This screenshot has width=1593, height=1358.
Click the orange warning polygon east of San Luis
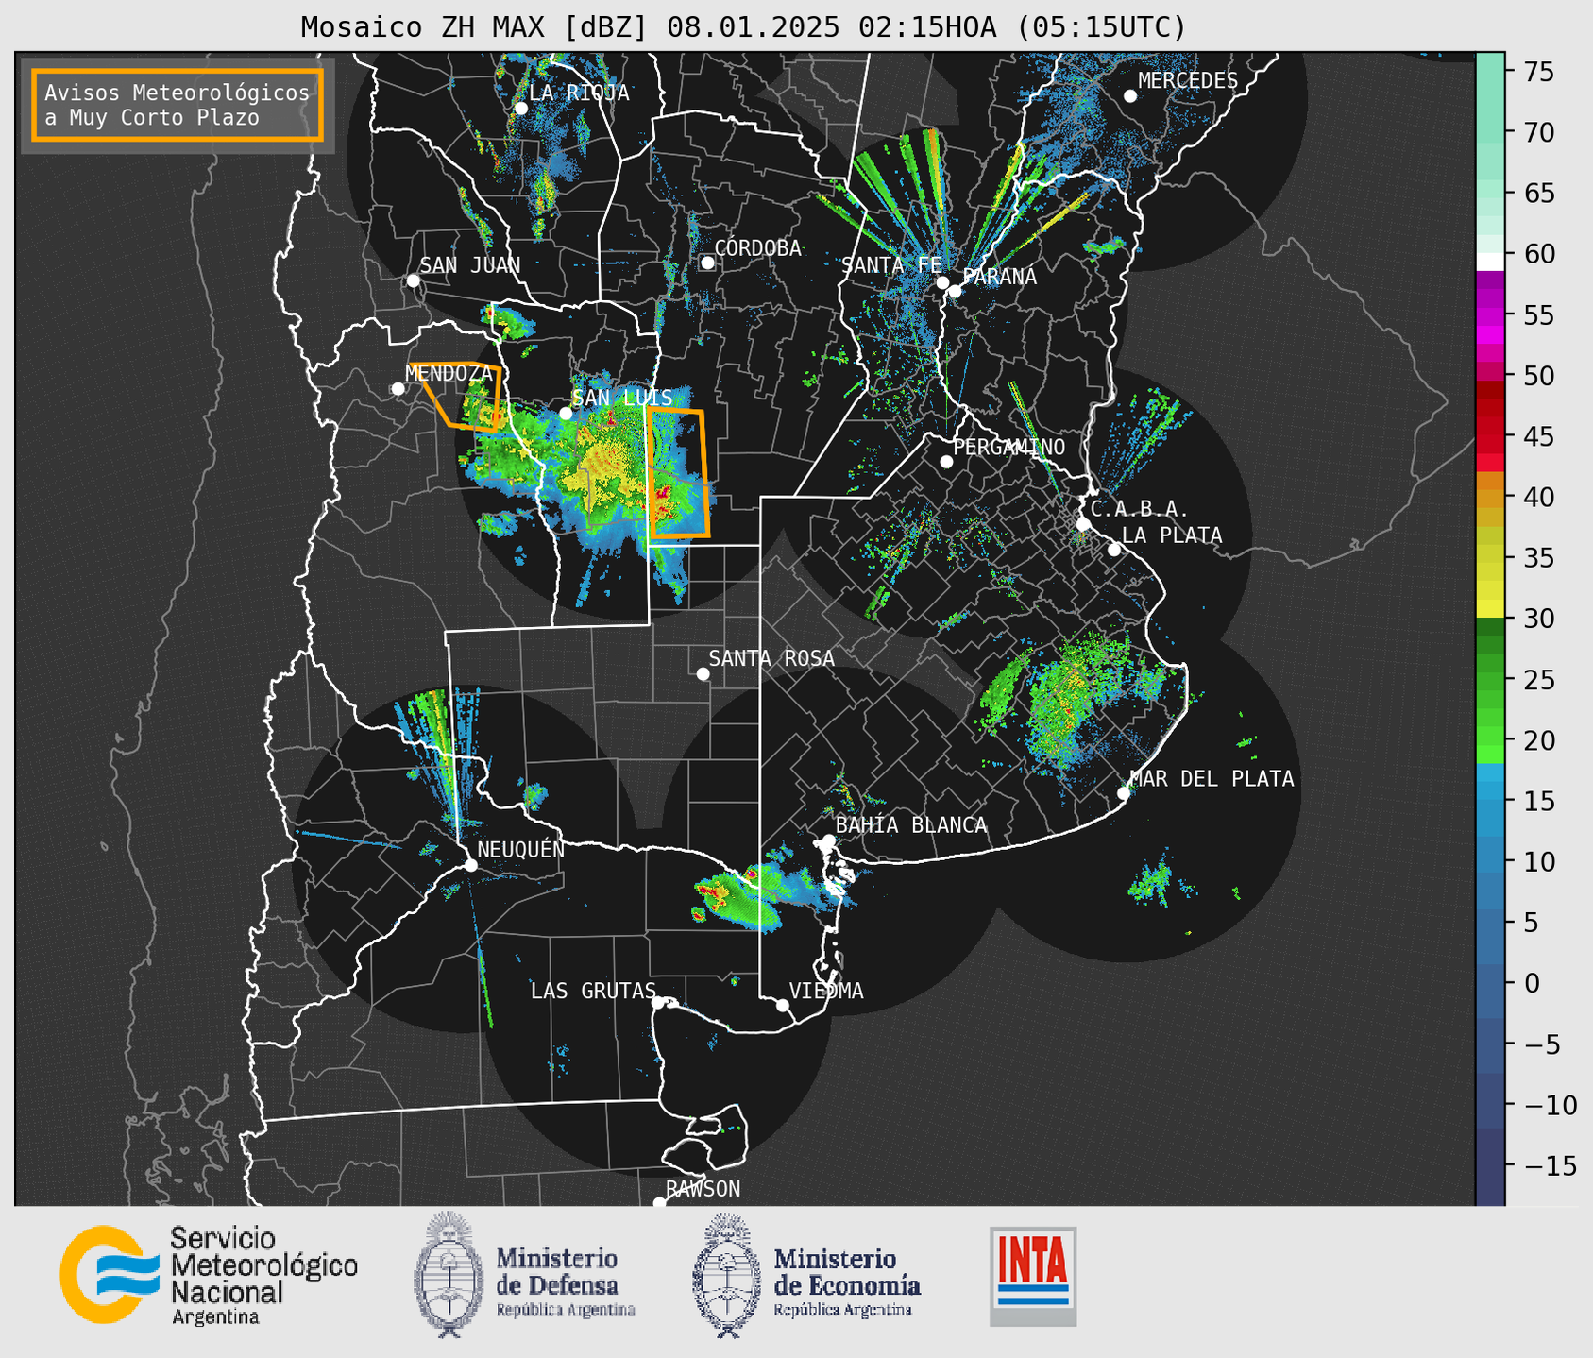(677, 473)
